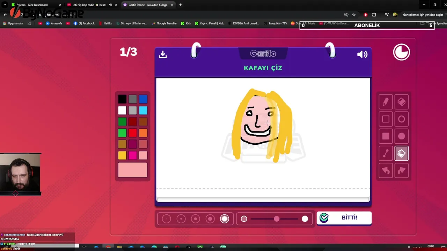
Task: Open the Facebook bookmark
Action: (x=84, y=23)
